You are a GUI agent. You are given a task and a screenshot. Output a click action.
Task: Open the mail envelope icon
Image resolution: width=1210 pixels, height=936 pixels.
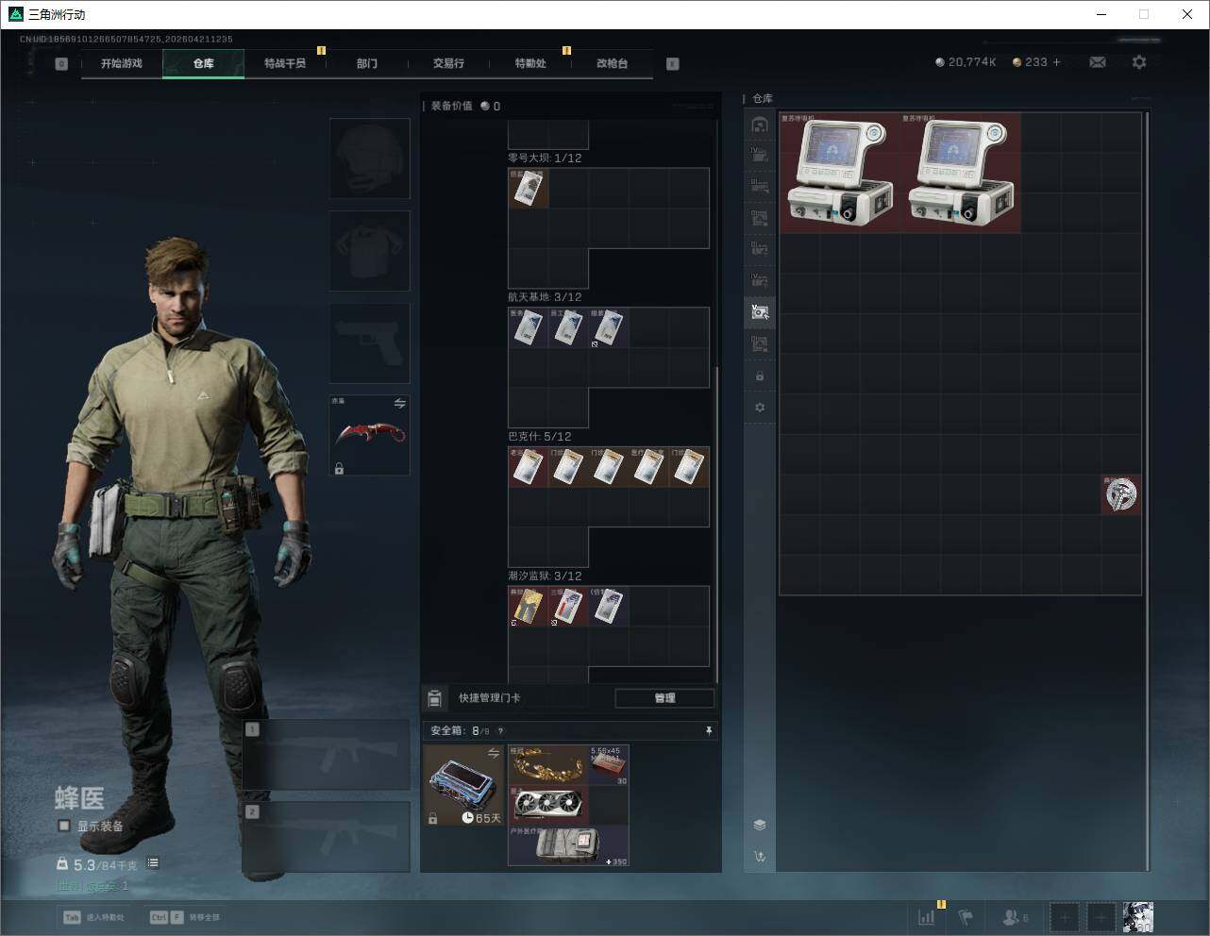tap(1098, 62)
